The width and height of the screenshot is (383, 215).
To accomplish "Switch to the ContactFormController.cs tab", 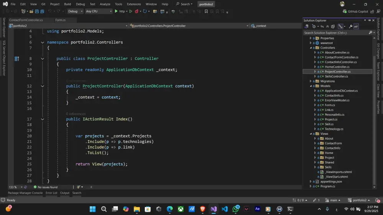I will click(26, 20).
